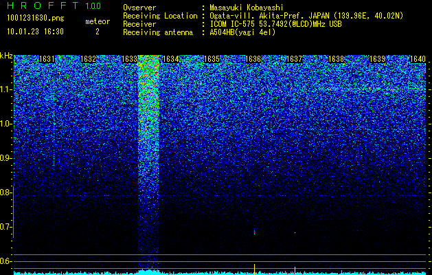Click the red signal dot near 0.7 kHz
The image size is (432, 275).
(x=254, y=233)
